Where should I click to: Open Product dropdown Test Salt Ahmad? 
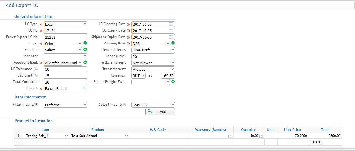click(x=126, y=136)
